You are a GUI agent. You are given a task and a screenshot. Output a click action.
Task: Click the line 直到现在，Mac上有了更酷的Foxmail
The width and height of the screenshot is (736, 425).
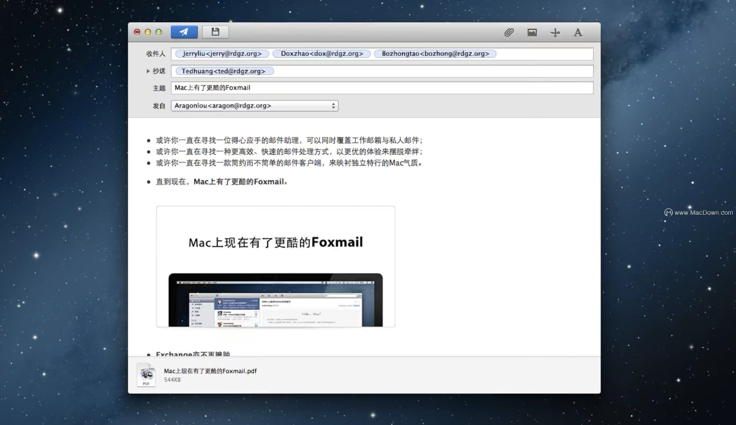pos(222,182)
